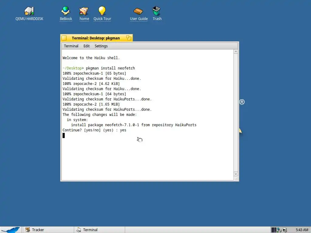Click the scrollbar down arrow in Terminal
Screen dimensions: 311x233
(236, 174)
